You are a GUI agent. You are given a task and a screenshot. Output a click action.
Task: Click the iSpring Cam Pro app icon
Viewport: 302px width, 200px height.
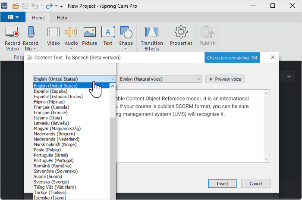4,6
